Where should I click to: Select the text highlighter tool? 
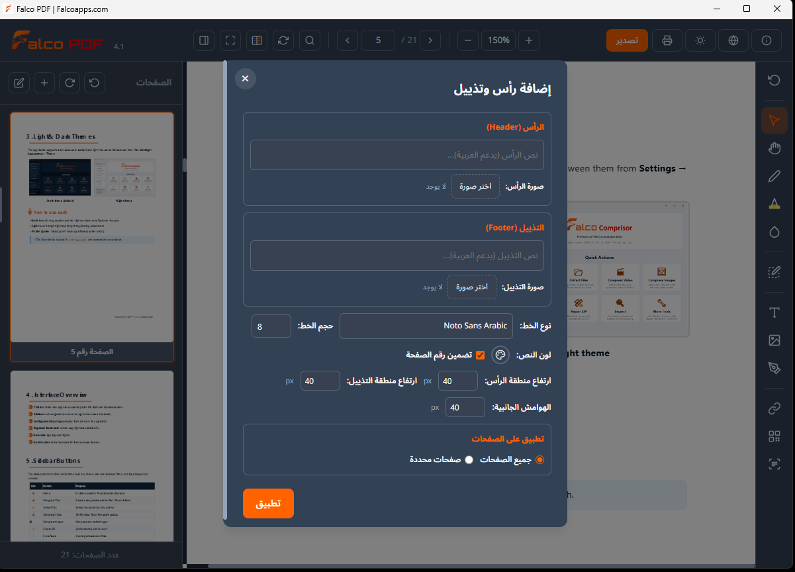click(x=774, y=204)
